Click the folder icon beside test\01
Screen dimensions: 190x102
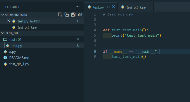pos(5,39)
